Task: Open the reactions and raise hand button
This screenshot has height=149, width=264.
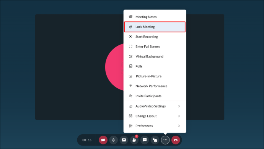Action: coord(155,140)
